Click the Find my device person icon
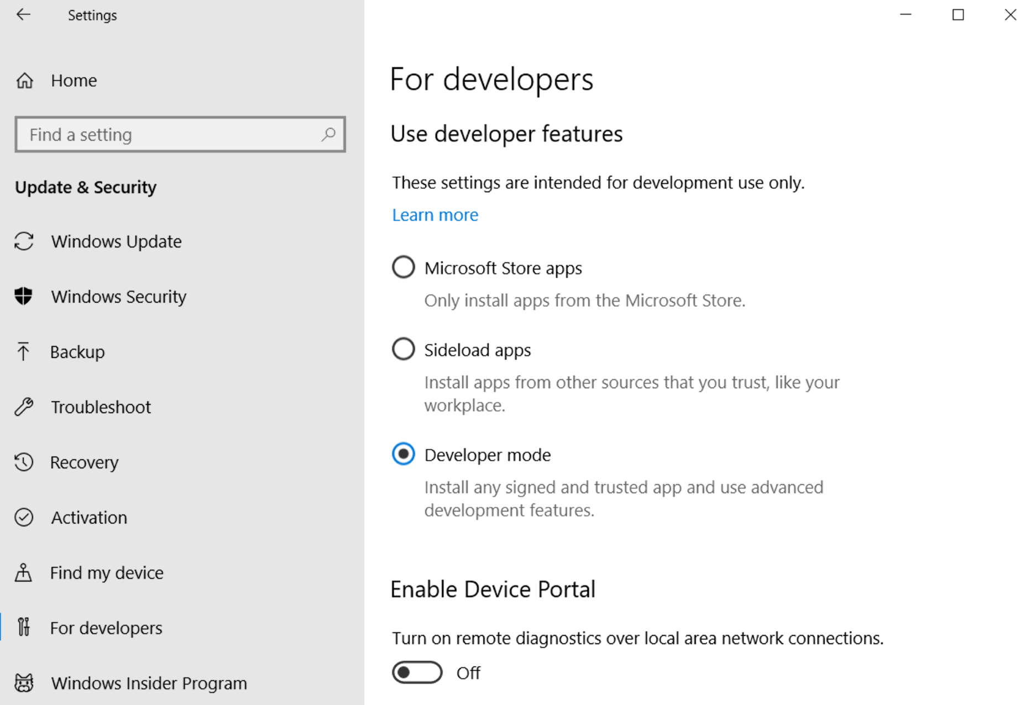 coord(23,572)
